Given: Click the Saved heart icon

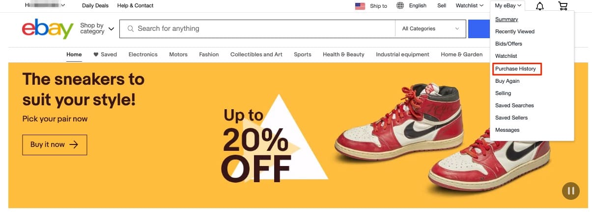Looking at the screenshot, I should point(96,54).
